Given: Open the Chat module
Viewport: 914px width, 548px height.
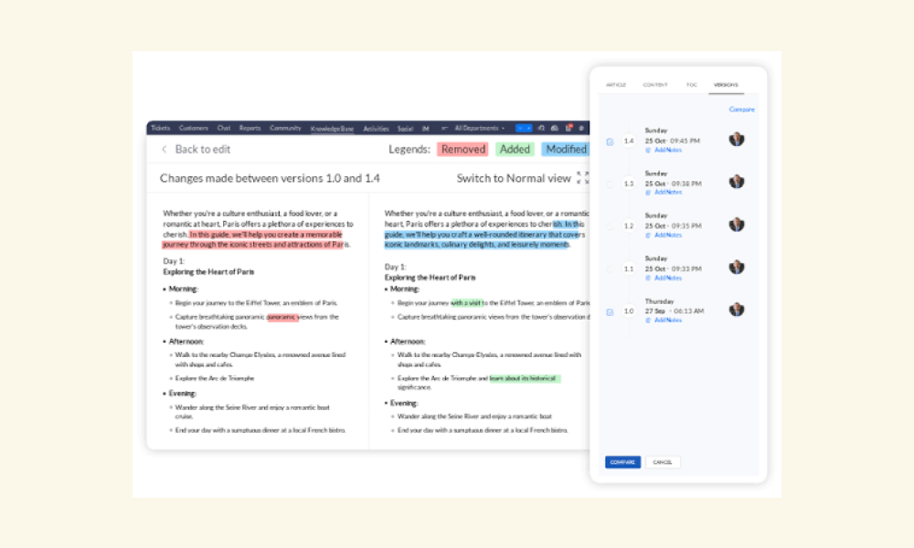Looking at the screenshot, I should click(x=224, y=128).
